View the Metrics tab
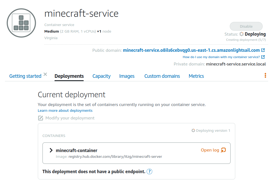The width and height of the screenshot is (275, 183). coord(196,76)
